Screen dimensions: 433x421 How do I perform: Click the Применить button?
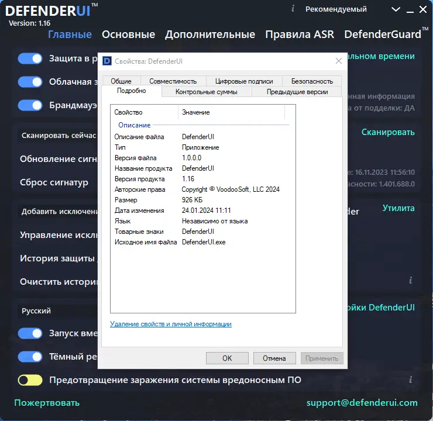coord(322,358)
